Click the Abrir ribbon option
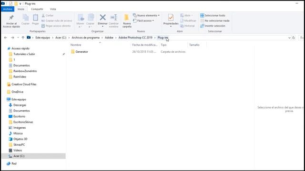The width and height of the screenshot is (305, 171). [x=186, y=15]
